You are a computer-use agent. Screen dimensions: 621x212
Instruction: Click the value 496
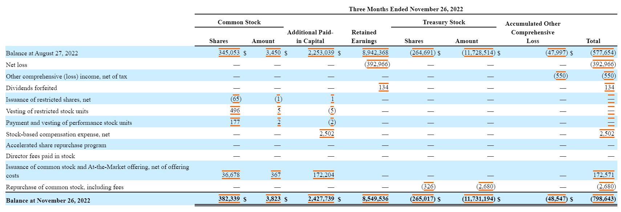click(235, 110)
